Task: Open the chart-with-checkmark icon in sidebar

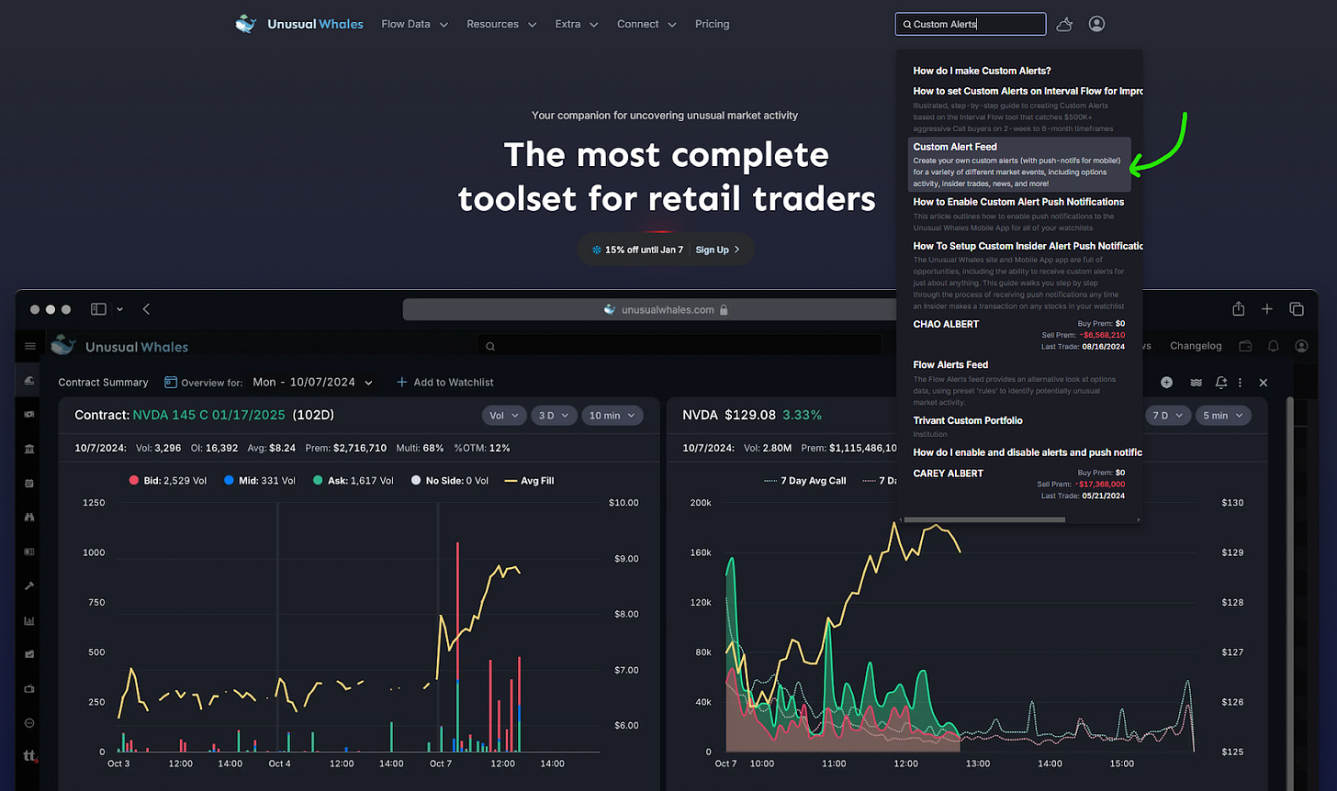Action: tap(29, 654)
